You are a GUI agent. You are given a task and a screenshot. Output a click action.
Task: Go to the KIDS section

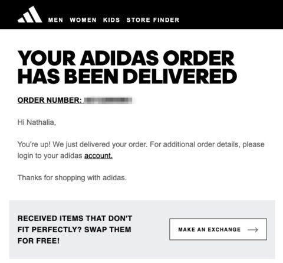coord(111,20)
